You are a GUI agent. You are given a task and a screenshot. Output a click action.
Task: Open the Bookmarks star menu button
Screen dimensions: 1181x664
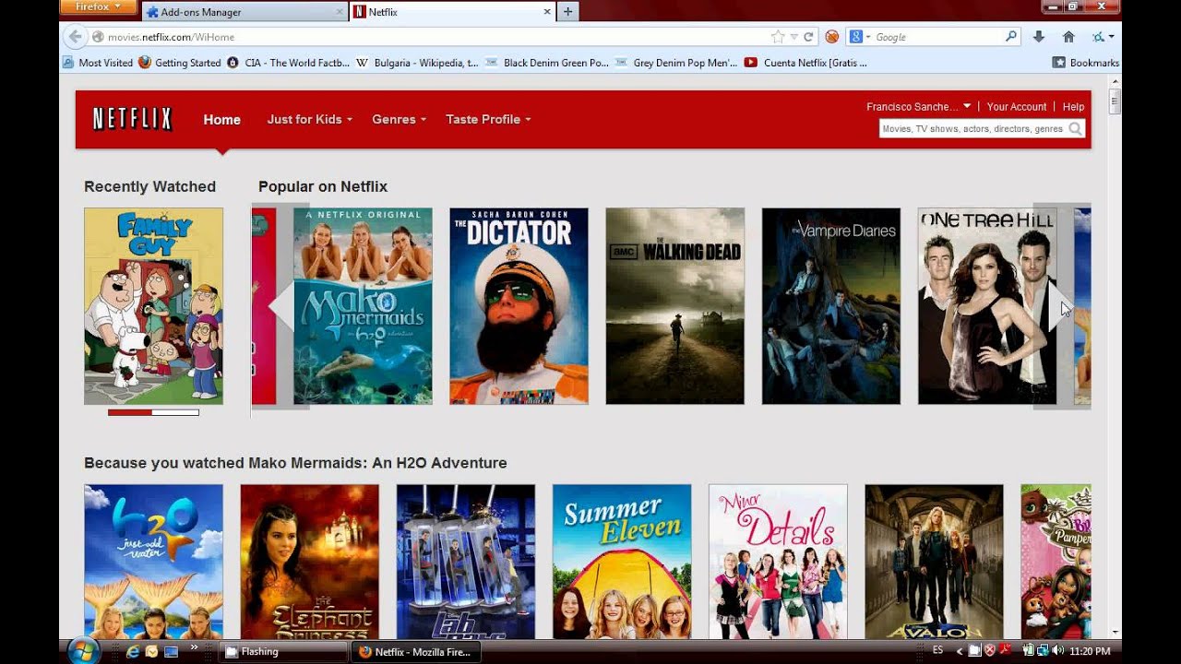tap(1085, 63)
